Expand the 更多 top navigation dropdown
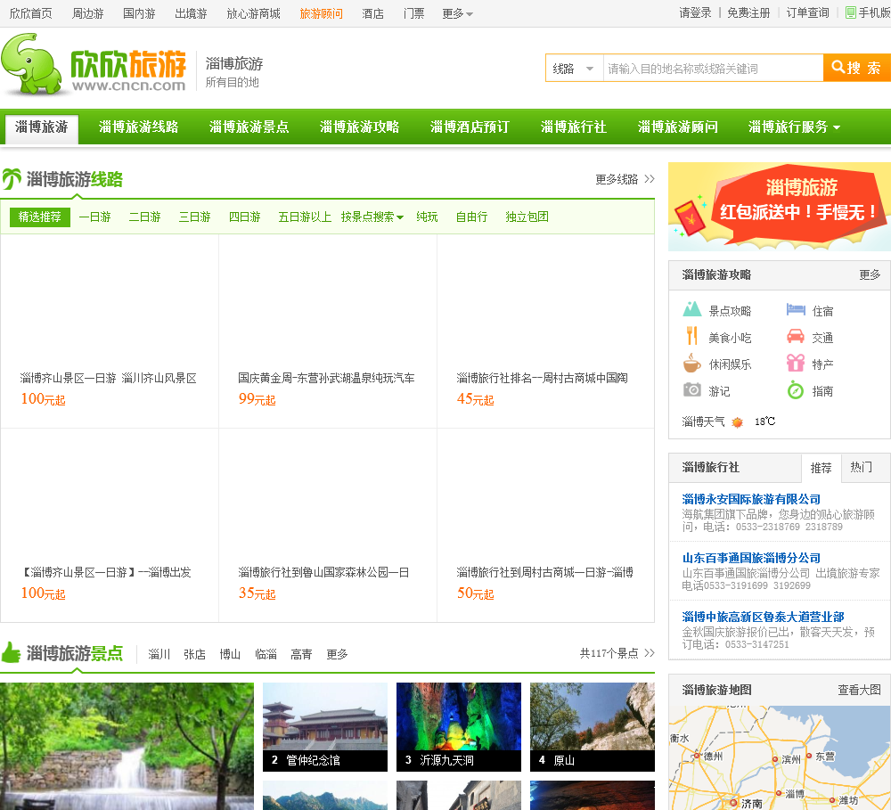 458,13
